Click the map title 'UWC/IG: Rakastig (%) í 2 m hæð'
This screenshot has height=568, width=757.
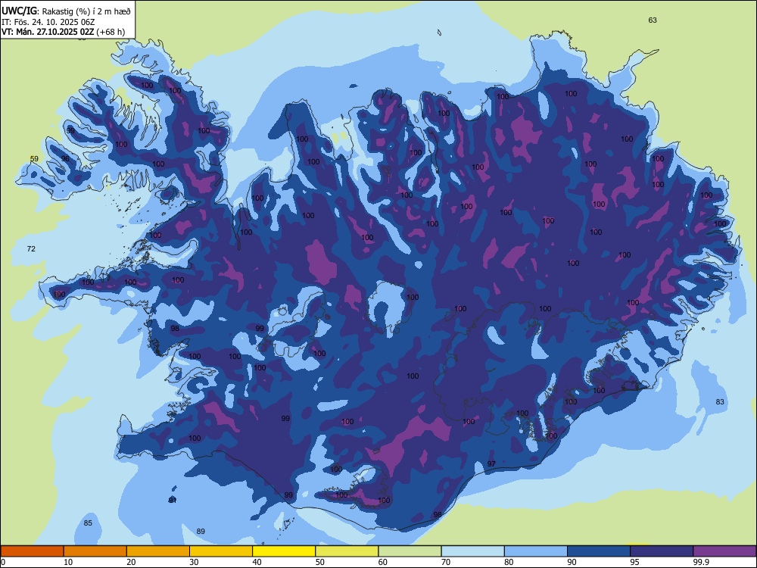tap(66, 10)
